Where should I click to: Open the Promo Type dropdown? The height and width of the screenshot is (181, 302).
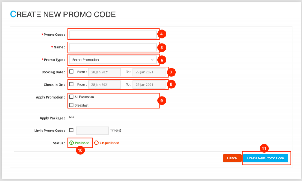coord(113,60)
